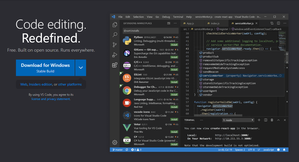Viewport: 299px width, 162px height.
Task: Show read more info icon for serviceWorker suggestion
Action: click(x=280, y=76)
